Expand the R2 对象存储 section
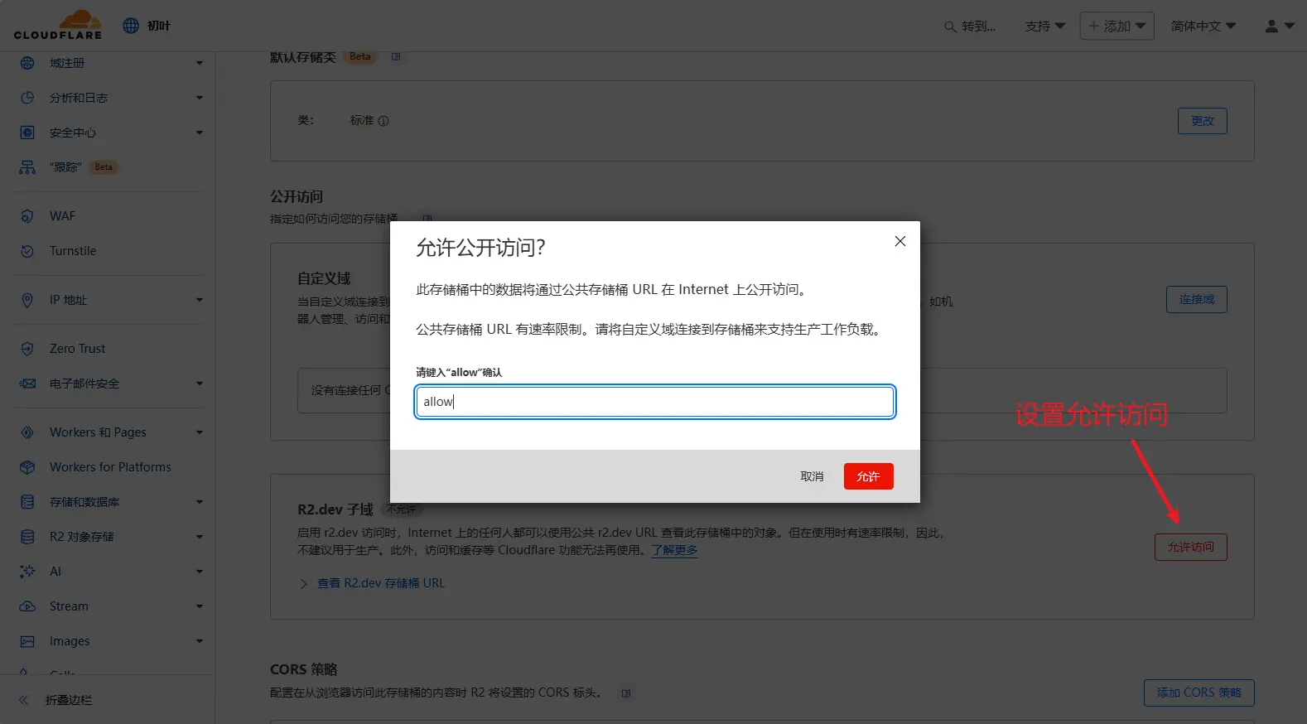The image size is (1307, 724). click(x=200, y=537)
